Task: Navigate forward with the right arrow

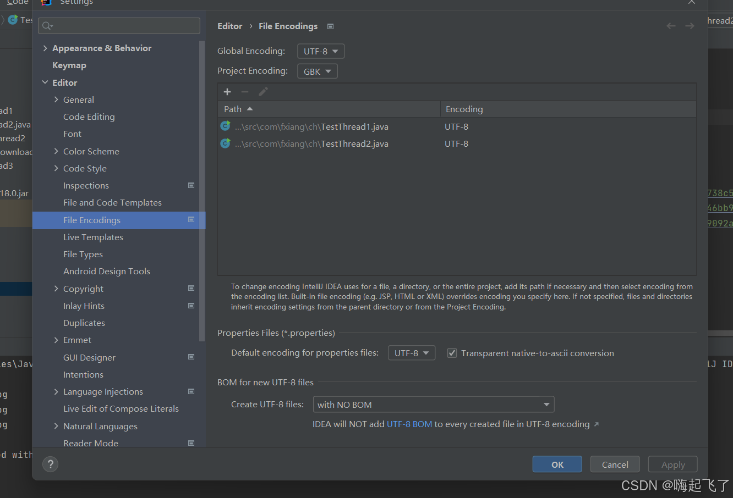Action: 690,26
